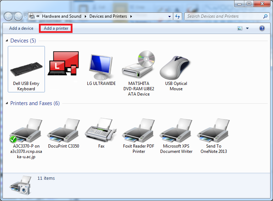Click the refresh button beside address bar
The width and height of the screenshot is (273, 201).
[x=178, y=16]
